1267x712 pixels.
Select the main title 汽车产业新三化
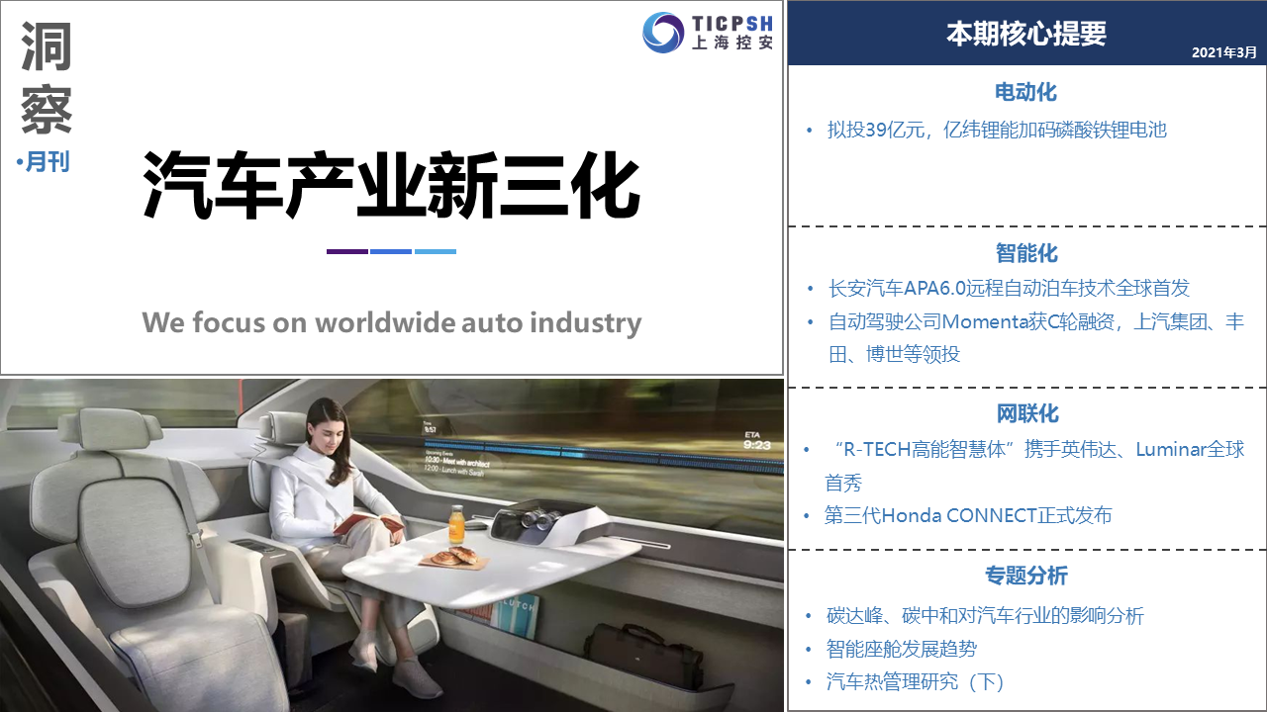tap(392, 185)
